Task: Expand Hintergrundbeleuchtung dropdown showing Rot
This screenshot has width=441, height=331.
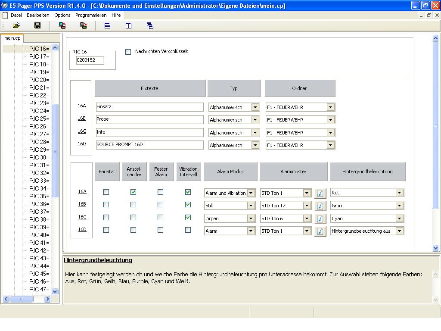Action: click(x=399, y=193)
